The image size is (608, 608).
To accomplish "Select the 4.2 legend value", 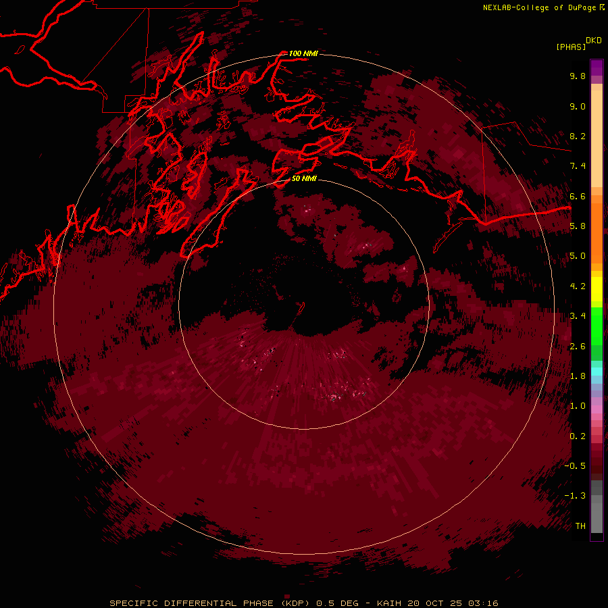I will click(x=578, y=286).
